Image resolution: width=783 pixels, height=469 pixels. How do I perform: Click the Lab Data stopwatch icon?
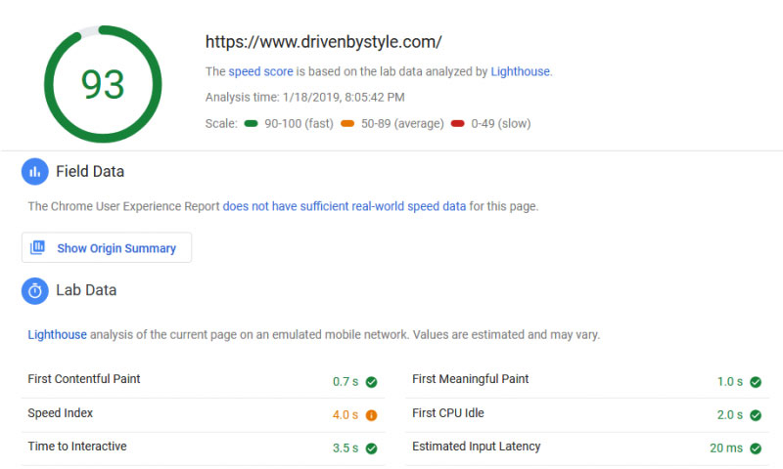coord(35,290)
